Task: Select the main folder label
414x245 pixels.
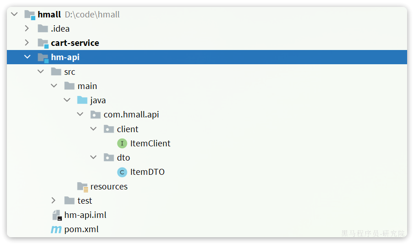Action: point(87,86)
